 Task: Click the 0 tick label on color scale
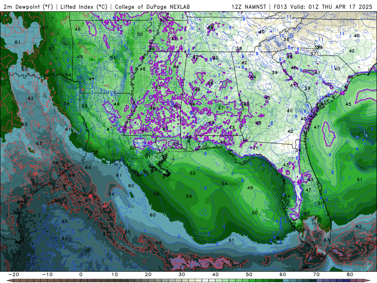pyautogui.click(x=81, y=275)
